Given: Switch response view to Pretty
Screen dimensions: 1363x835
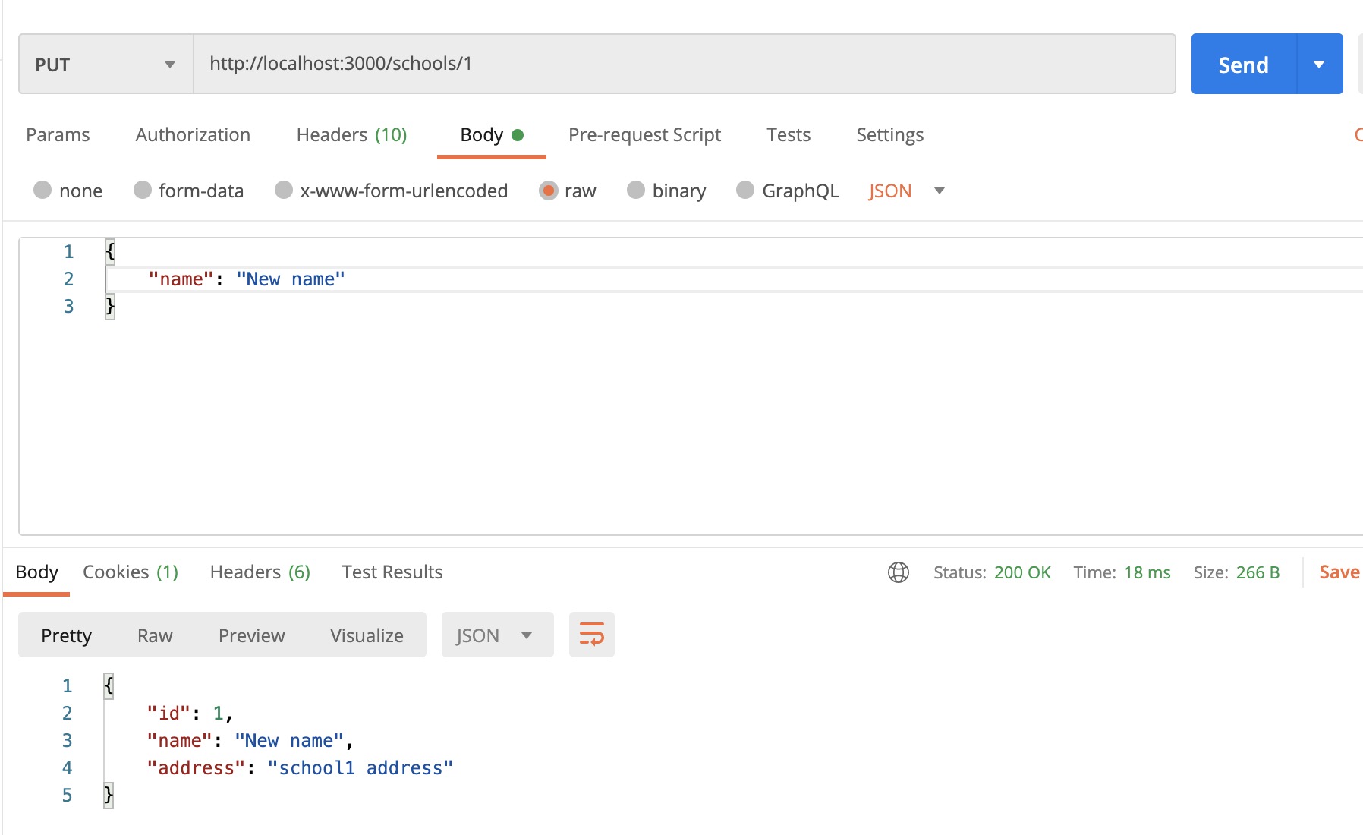Looking at the screenshot, I should [x=66, y=635].
